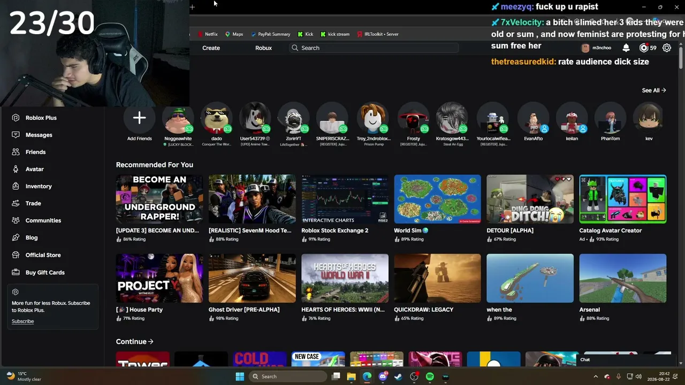Open the Robux balance icon showing 59
The height and width of the screenshot is (385, 685).
click(644, 48)
